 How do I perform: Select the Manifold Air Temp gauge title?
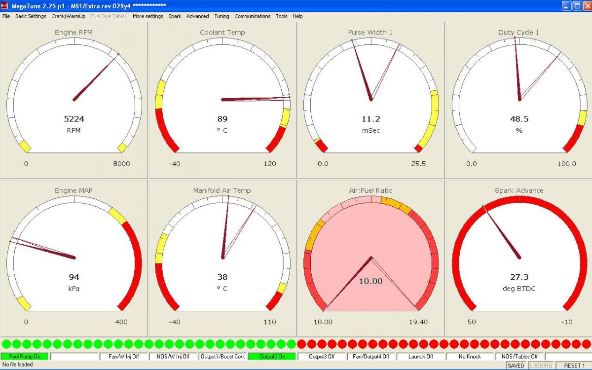pos(222,190)
